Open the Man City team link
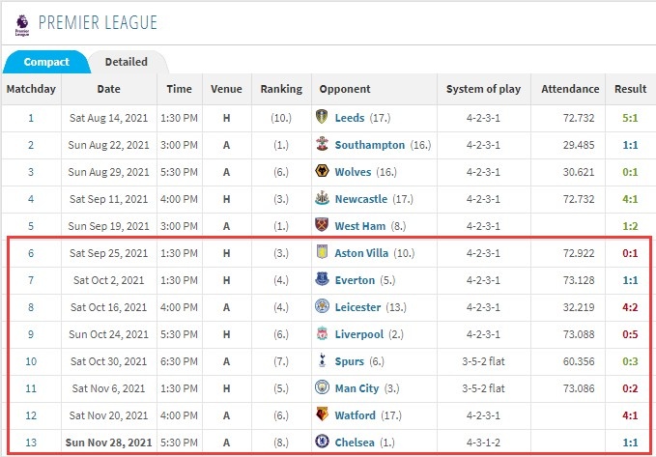Image resolution: width=656 pixels, height=457 pixels. [357, 388]
